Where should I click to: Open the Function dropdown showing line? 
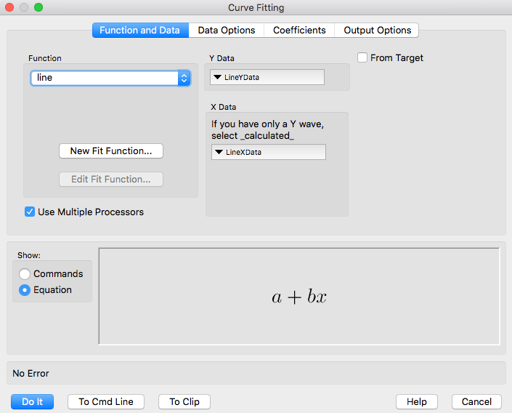tap(110, 78)
